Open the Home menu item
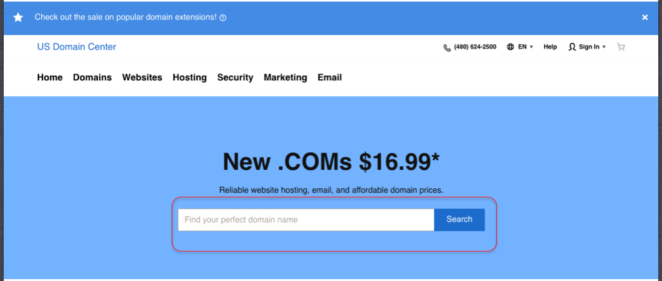The height and width of the screenshot is (281, 662). [50, 78]
